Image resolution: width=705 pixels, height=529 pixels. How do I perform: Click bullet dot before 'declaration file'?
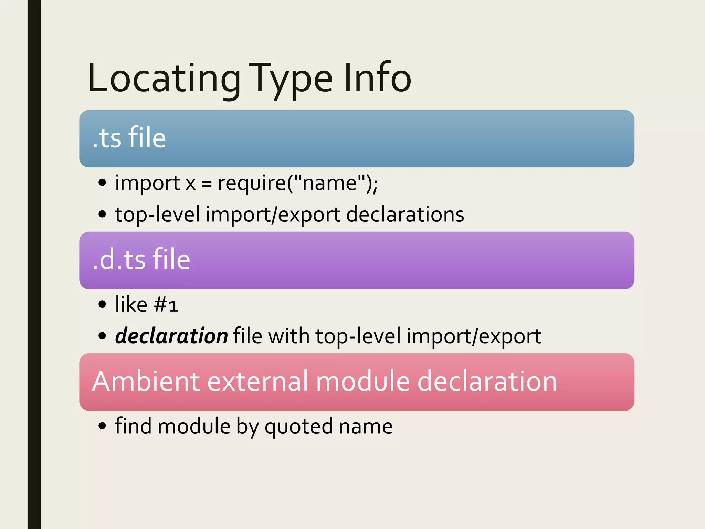pyautogui.click(x=102, y=336)
